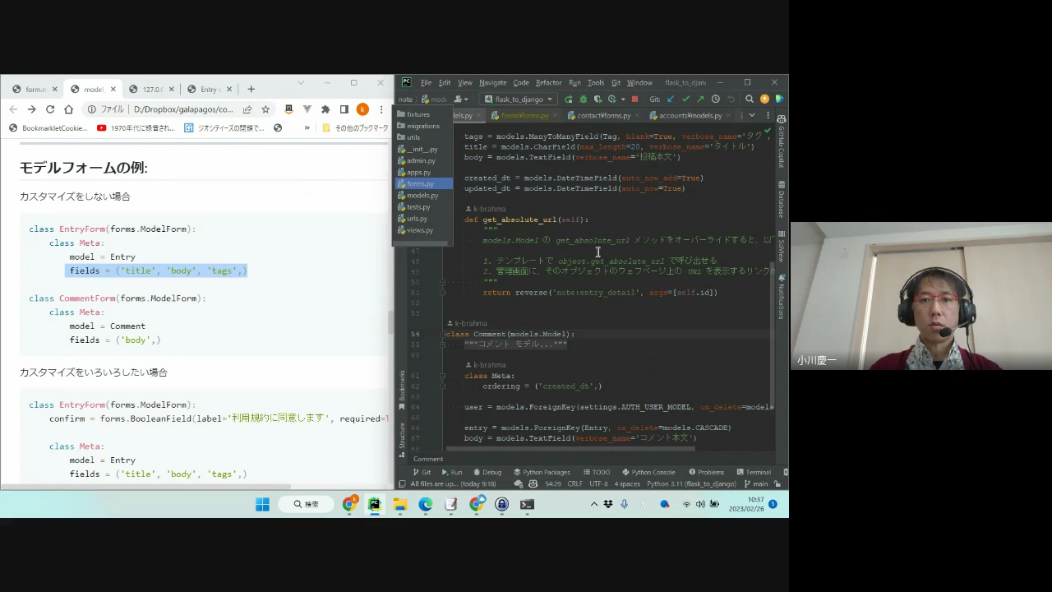The height and width of the screenshot is (592, 1052).
Task: Switch to the contact\forms.py editor tab
Action: point(599,116)
